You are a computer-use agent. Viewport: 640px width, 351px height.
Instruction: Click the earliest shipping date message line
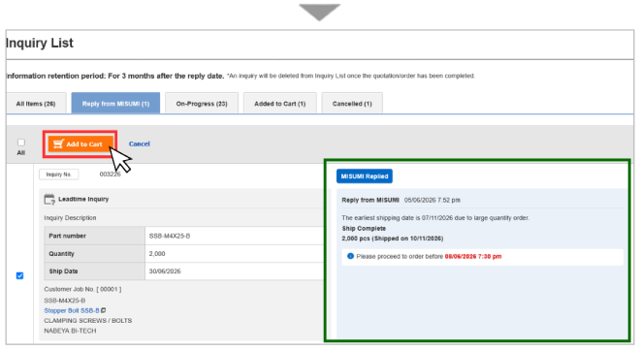[435, 218]
